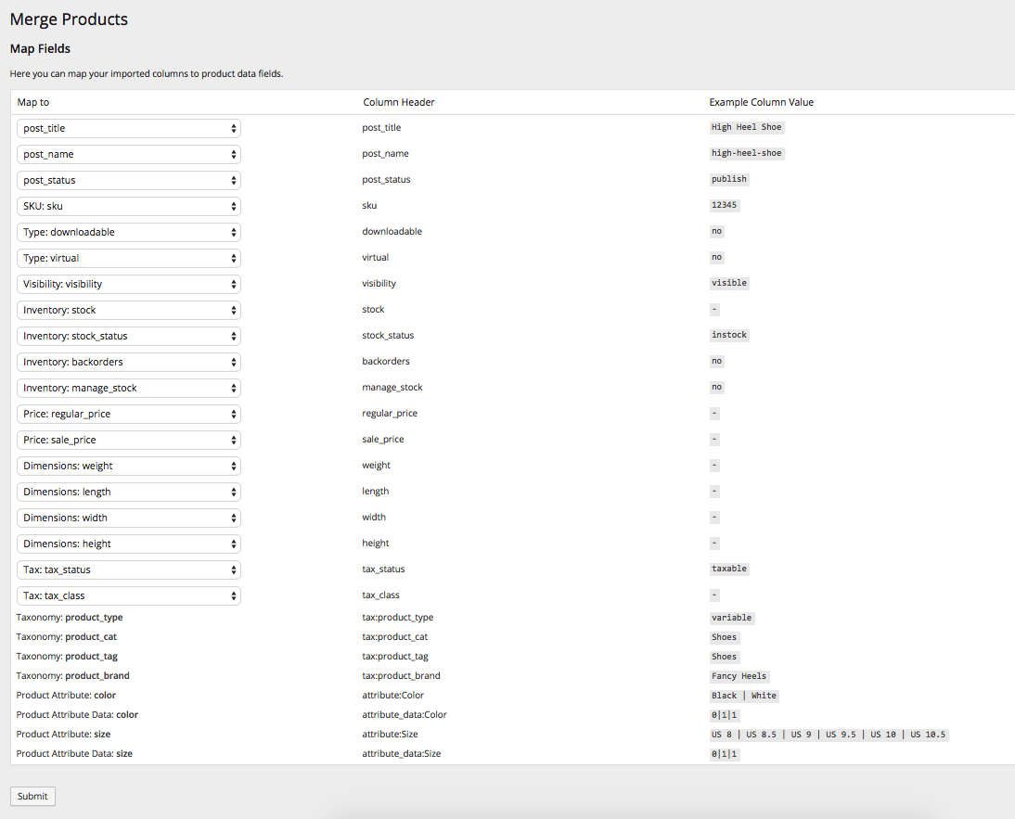Open the Price: sale_price dropdown
1015x819 pixels.
tap(128, 439)
